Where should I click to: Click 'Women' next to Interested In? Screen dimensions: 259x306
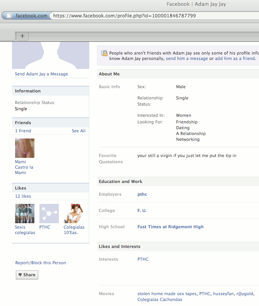click(x=184, y=115)
